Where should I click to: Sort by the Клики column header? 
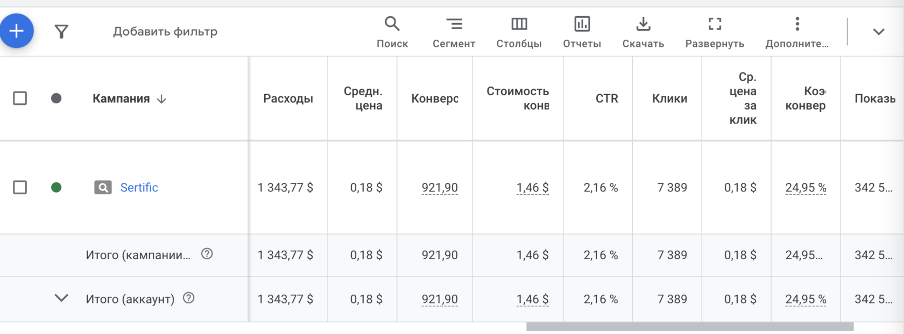coord(669,98)
